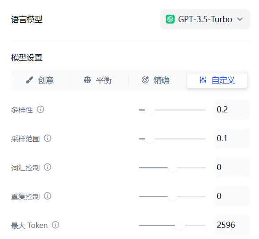Click the 词汇控制 value input box
The height and width of the screenshot is (239, 259).
point(232,167)
